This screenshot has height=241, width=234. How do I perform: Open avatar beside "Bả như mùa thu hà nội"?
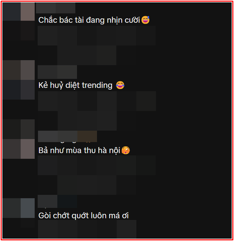click(18, 139)
